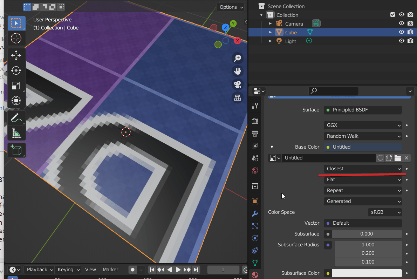Screen dimensions: 417x279
Task: Switch to the Physics properties tab
Action: [255, 238]
